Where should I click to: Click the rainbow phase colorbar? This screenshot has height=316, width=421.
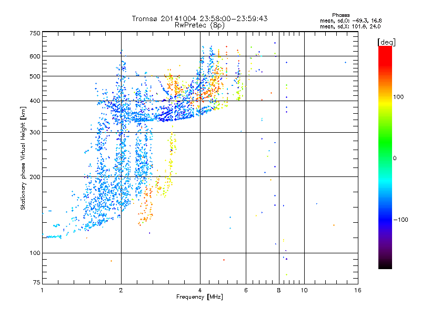(385, 157)
